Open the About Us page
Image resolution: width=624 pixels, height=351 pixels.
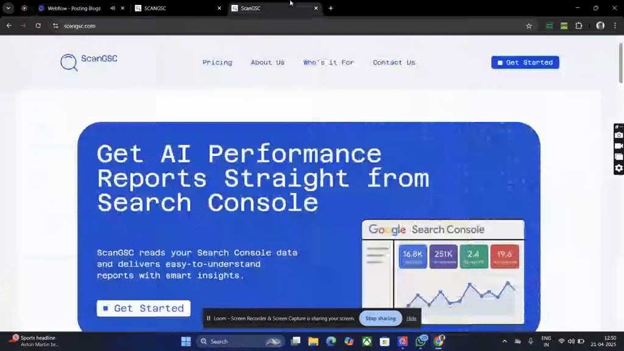point(268,63)
